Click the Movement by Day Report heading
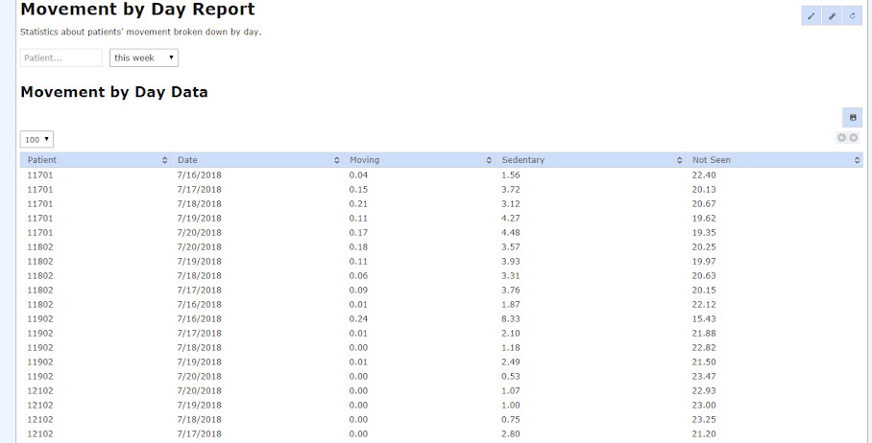Image resolution: width=872 pixels, height=443 pixels. (138, 9)
